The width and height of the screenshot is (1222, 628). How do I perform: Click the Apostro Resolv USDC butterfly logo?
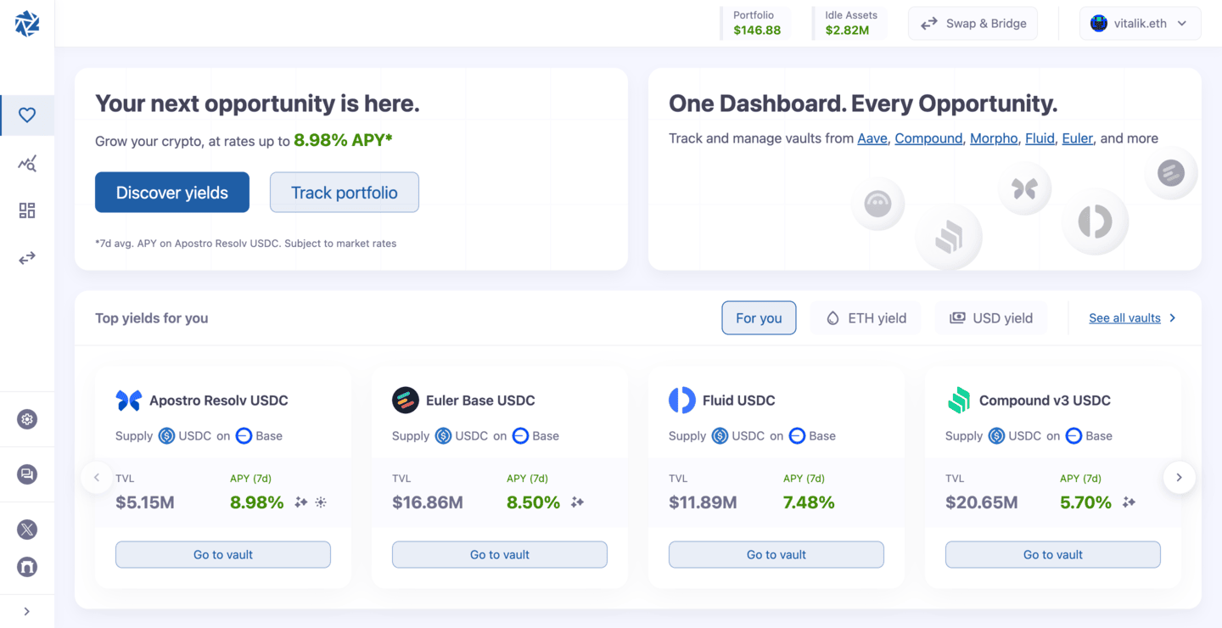pyautogui.click(x=129, y=401)
